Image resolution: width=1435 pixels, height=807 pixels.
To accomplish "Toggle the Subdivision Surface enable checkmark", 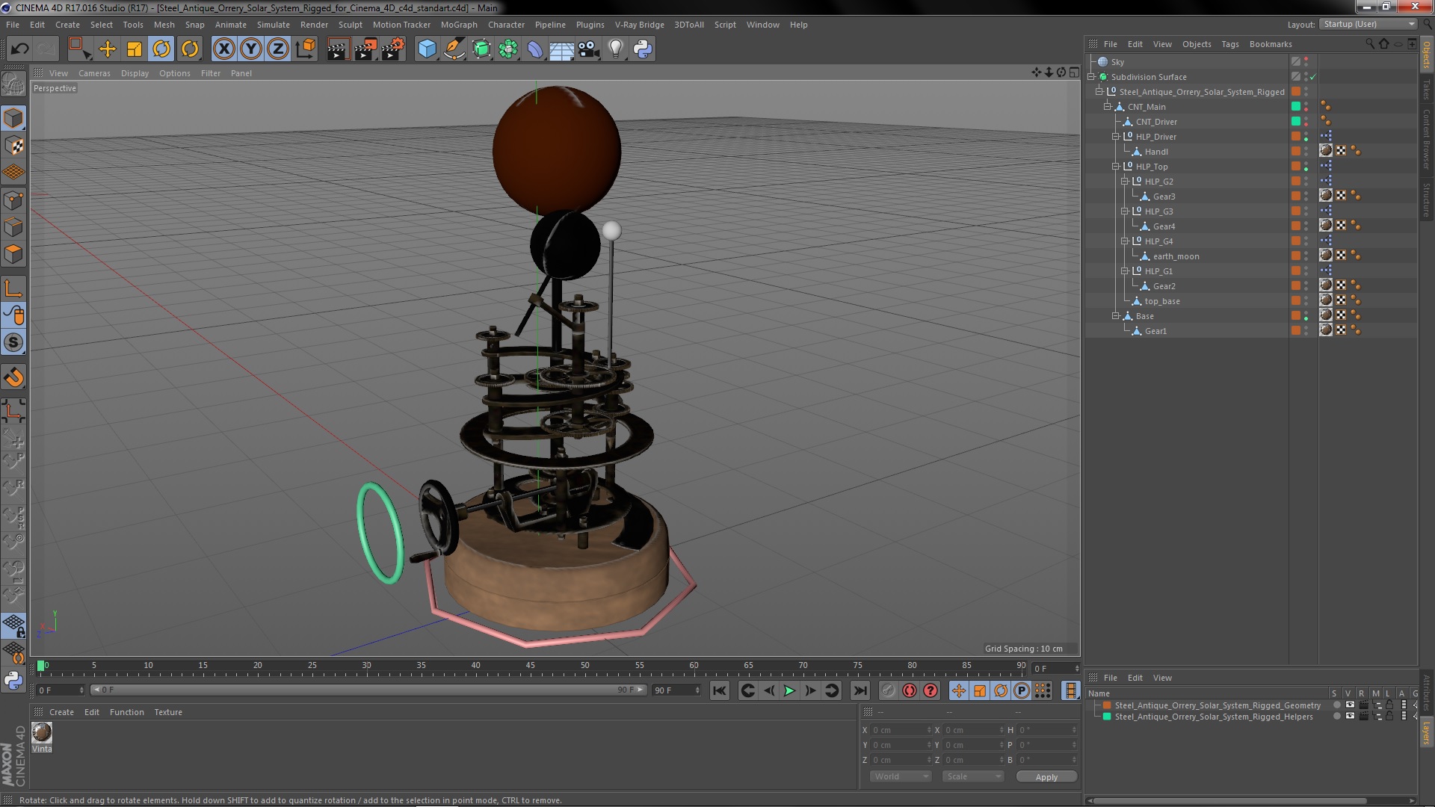I will [1312, 77].
